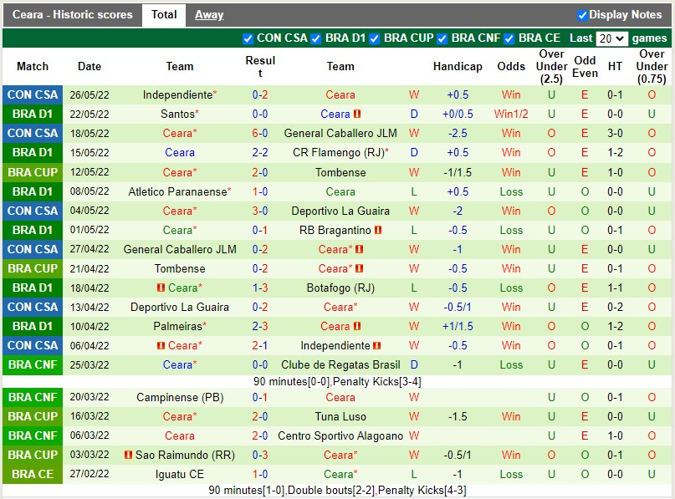Toggle the Display Notes checkbox
Image resolution: width=675 pixels, height=499 pixels.
(582, 16)
